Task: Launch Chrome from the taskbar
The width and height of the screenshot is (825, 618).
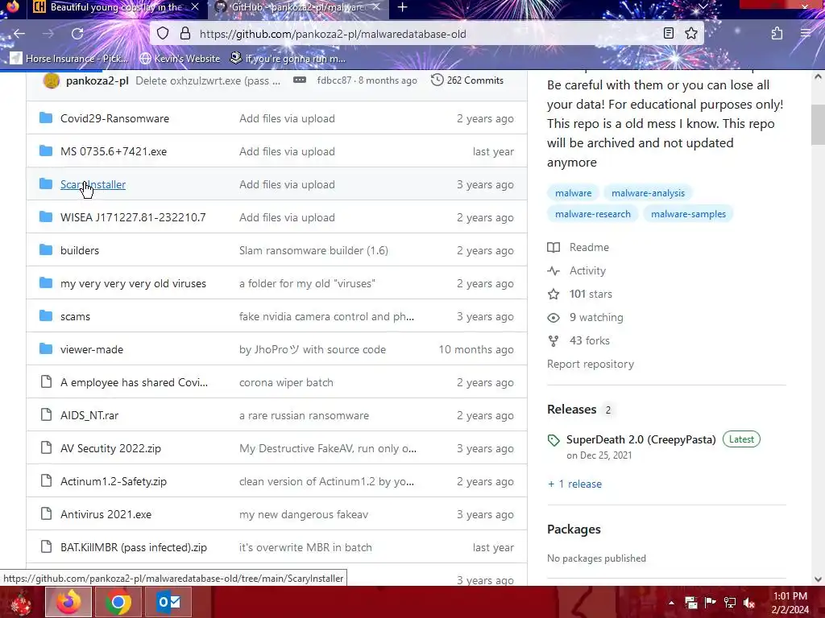Action: coord(118,602)
